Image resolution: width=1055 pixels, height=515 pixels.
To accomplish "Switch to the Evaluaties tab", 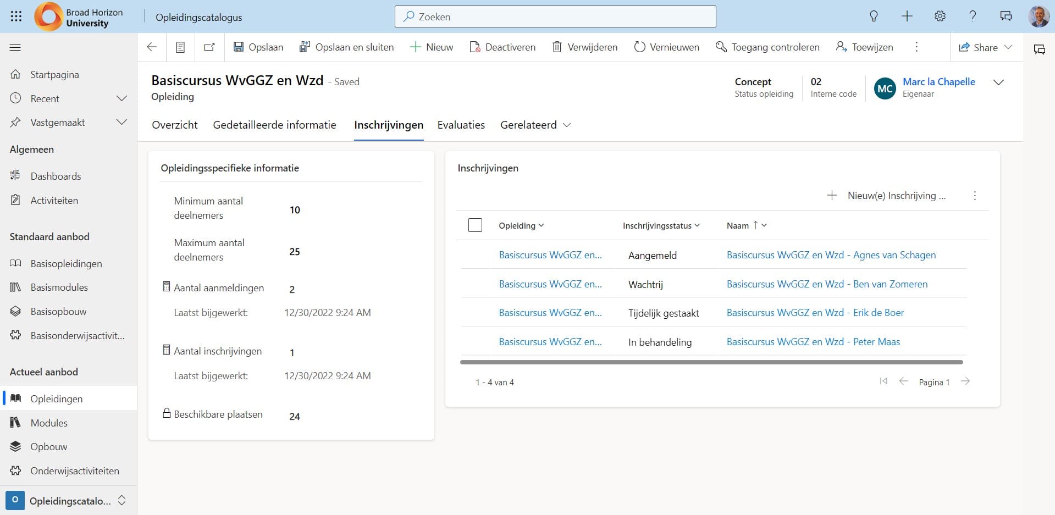I will click(x=461, y=125).
